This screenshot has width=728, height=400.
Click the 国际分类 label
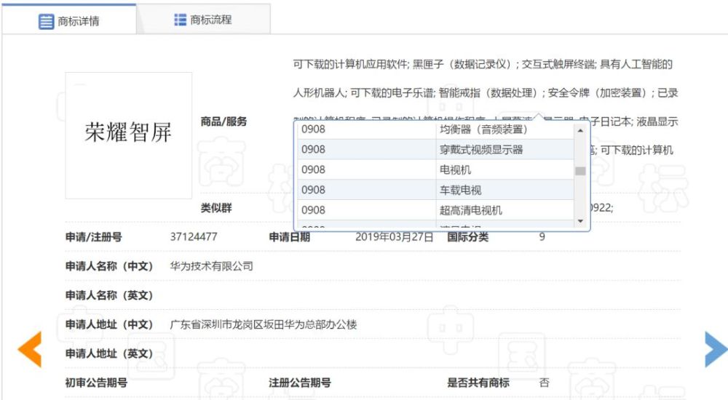click(468, 237)
